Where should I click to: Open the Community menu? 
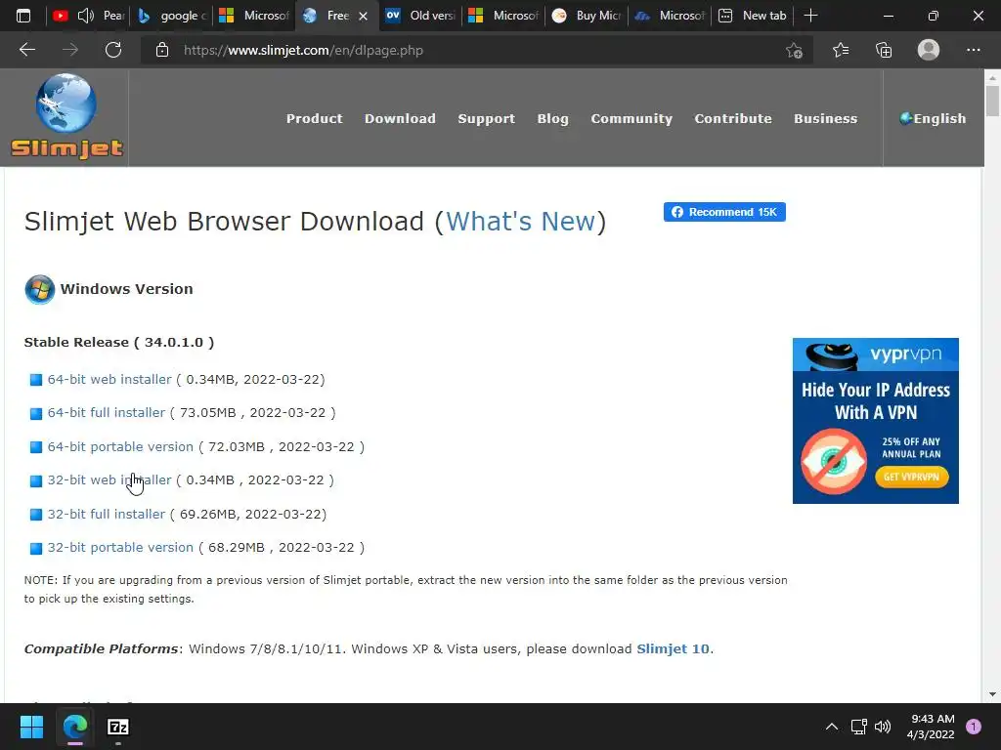pyautogui.click(x=631, y=119)
